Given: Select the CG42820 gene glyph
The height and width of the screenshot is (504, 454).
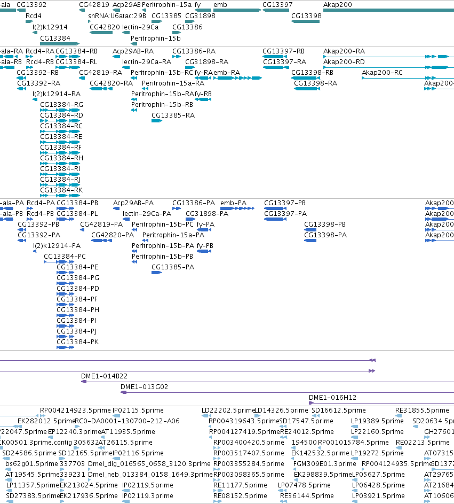Looking at the screenshot, I should [101, 33].
